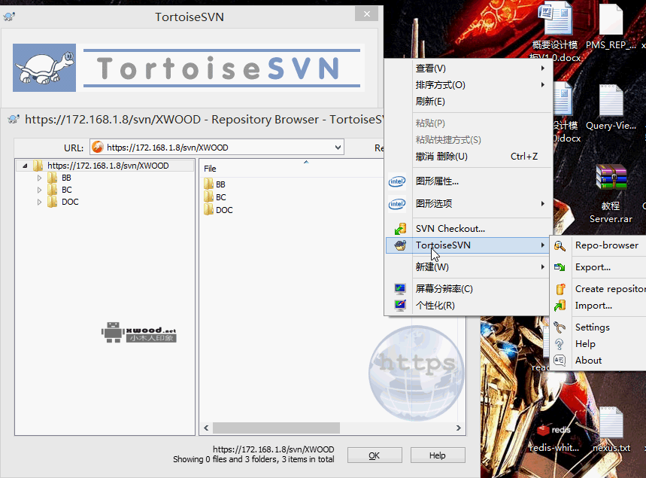Click the horizontal scrollbar thumb
This screenshot has height=478, width=646.
[x=276, y=428]
